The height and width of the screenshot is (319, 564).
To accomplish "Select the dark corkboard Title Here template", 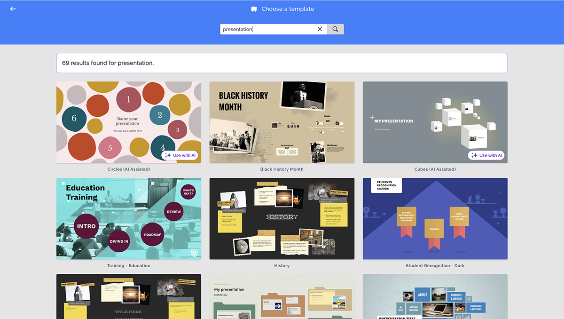I will tap(129, 296).
